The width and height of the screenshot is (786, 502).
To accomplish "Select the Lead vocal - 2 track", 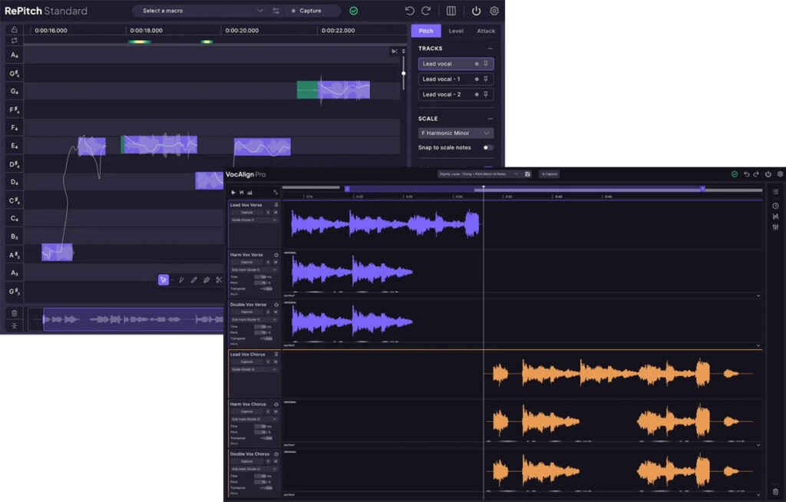I will [x=456, y=94].
